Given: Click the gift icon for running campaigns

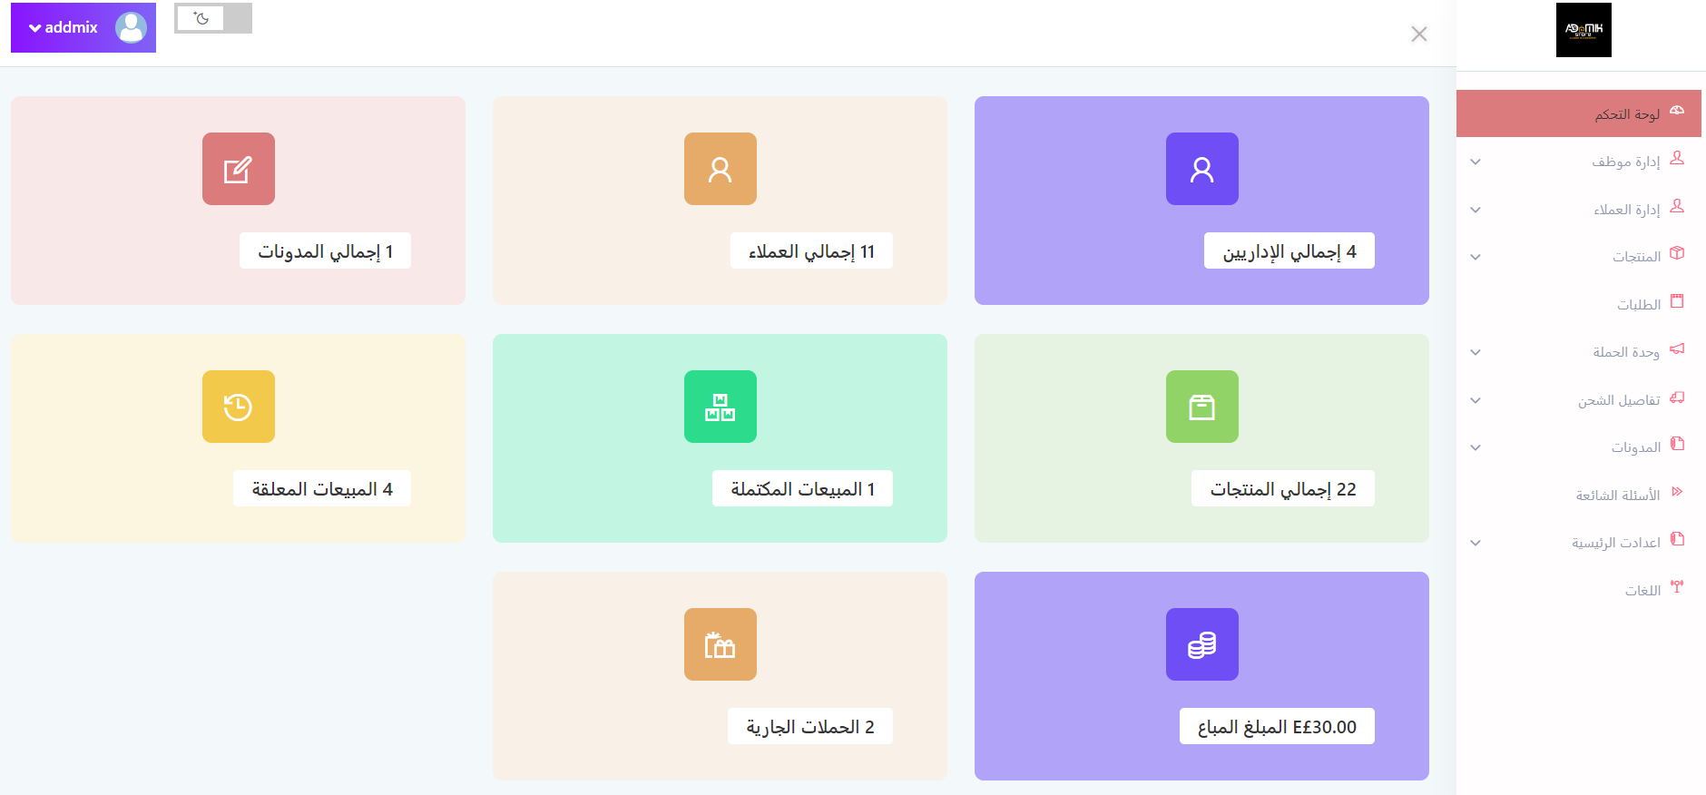Looking at the screenshot, I should (x=720, y=644).
